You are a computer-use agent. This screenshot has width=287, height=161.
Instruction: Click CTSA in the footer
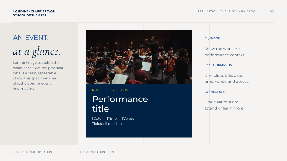click(x=16, y=152)
